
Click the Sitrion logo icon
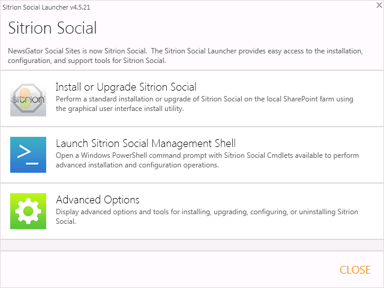point(28,98)
